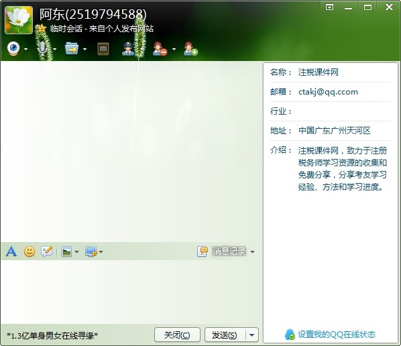Click the 行业 label

[x=281, y=111]
